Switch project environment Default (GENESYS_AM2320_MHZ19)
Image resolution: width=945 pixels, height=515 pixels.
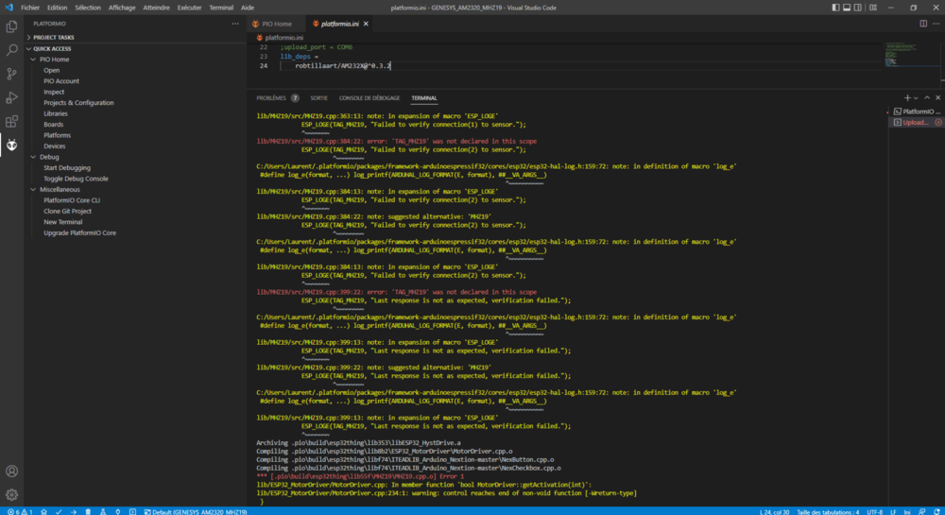(x=196, y=511)
